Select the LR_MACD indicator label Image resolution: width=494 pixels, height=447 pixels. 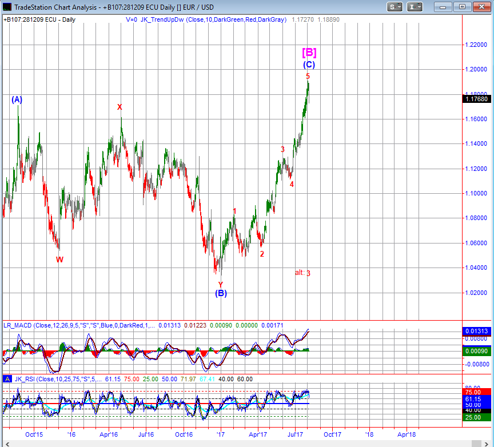79,325
